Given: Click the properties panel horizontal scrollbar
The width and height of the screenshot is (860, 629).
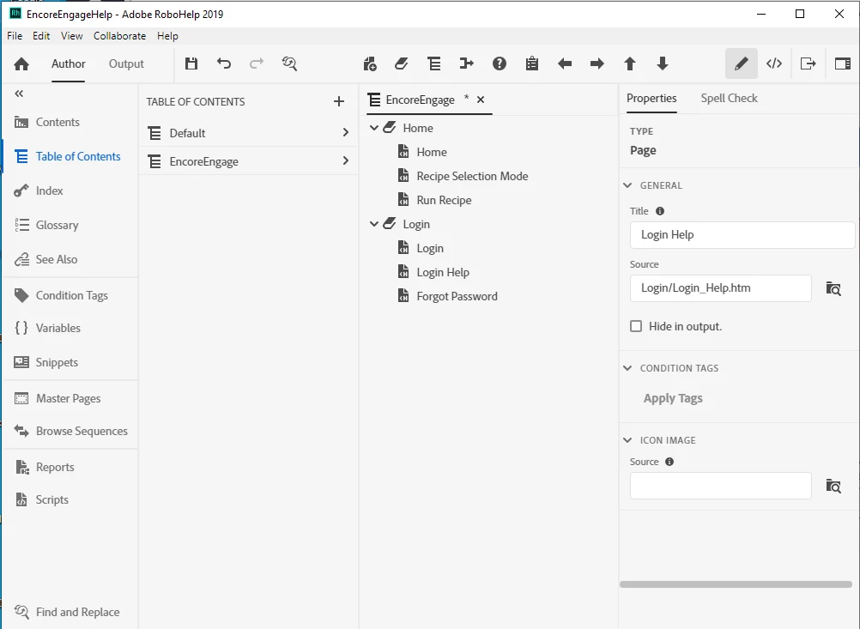Looking at the screenshot, I should [736, 584].
